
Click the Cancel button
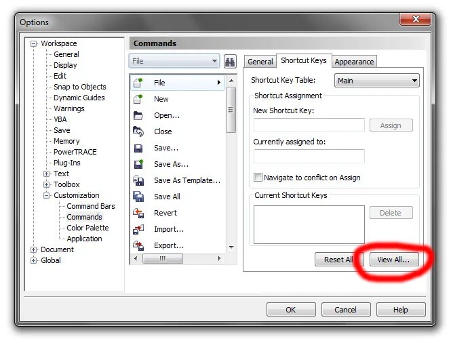(346, 310)
